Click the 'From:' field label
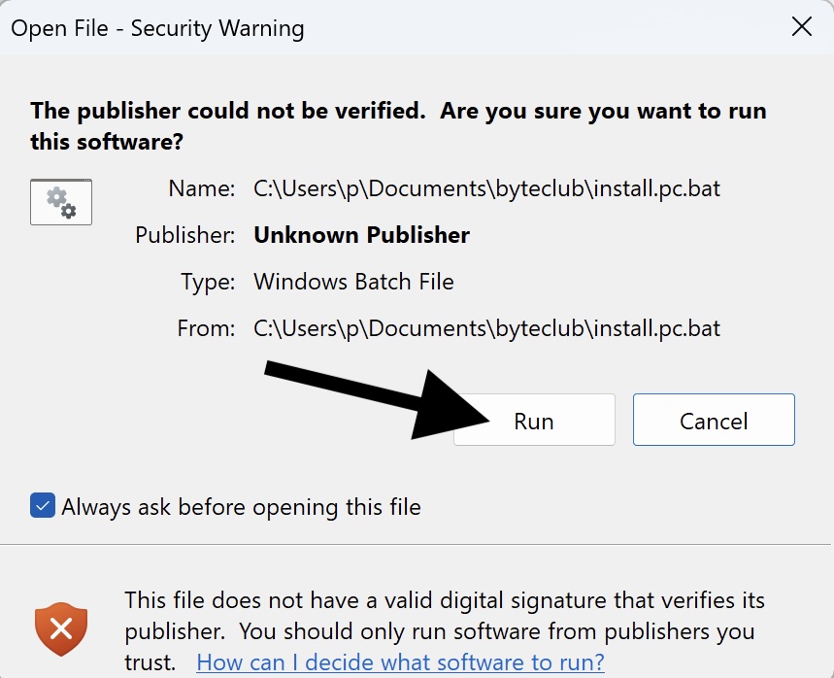Viewport: 834px width, 678px height. pyautogui.click(x=206, y=328)
